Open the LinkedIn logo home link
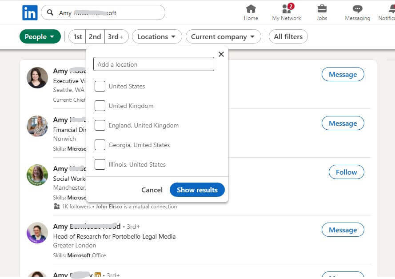 (30, 12)
